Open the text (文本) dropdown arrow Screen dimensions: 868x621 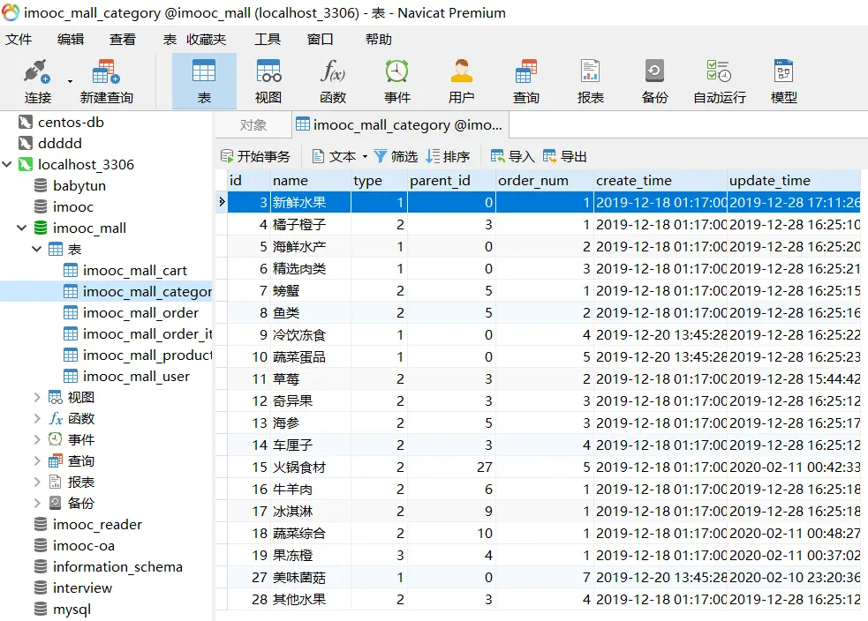coord(364,157)
